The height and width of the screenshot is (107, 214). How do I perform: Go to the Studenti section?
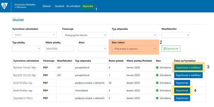coord(60,6)
